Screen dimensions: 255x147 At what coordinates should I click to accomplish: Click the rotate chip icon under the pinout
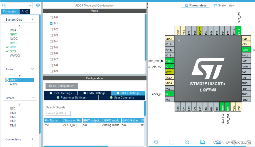click(202, 142)
